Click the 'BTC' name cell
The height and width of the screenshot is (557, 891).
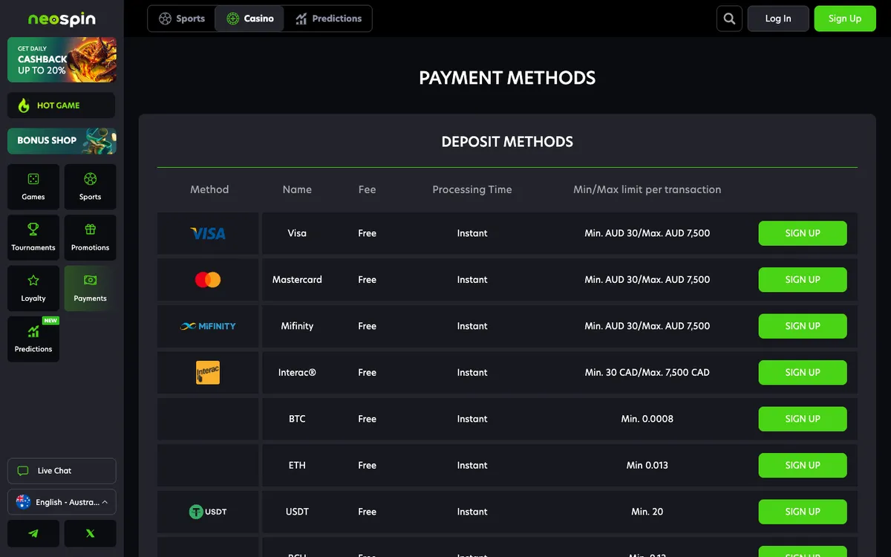click(x=297, y=419)
